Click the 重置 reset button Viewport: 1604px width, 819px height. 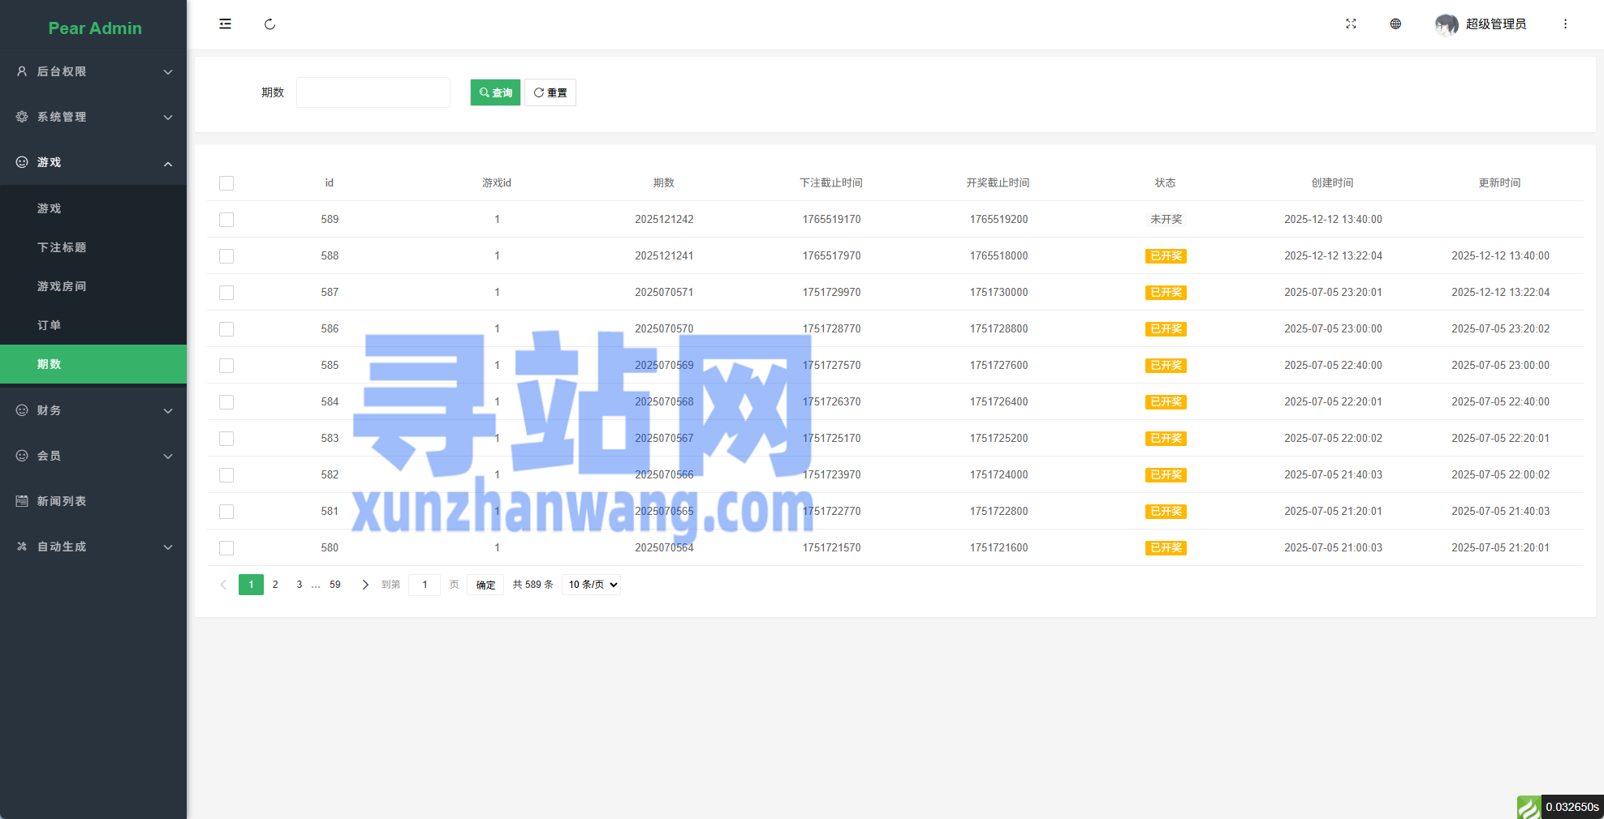(550, 92)
